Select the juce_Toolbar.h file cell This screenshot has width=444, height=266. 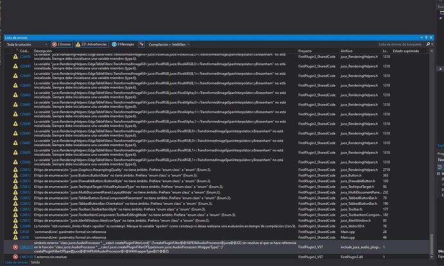point(351,209)
